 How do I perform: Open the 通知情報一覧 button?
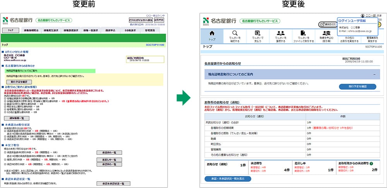pyautogui.click(x=17, y=118)
